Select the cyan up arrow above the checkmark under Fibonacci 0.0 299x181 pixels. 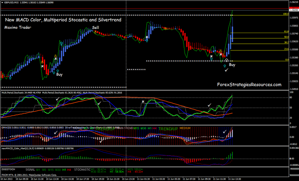pos(225,66)
